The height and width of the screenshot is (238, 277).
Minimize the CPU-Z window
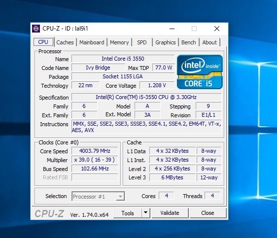coord(172,29)
